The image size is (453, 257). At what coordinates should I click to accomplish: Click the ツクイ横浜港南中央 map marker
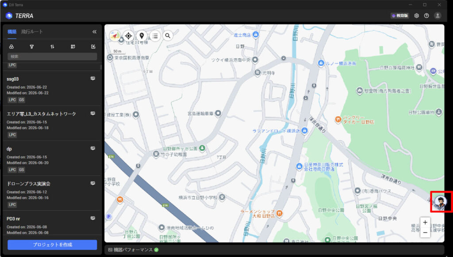coord(255,60)
